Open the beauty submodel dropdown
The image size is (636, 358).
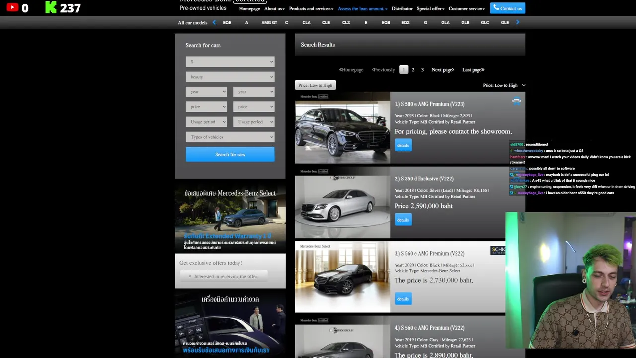230,77
